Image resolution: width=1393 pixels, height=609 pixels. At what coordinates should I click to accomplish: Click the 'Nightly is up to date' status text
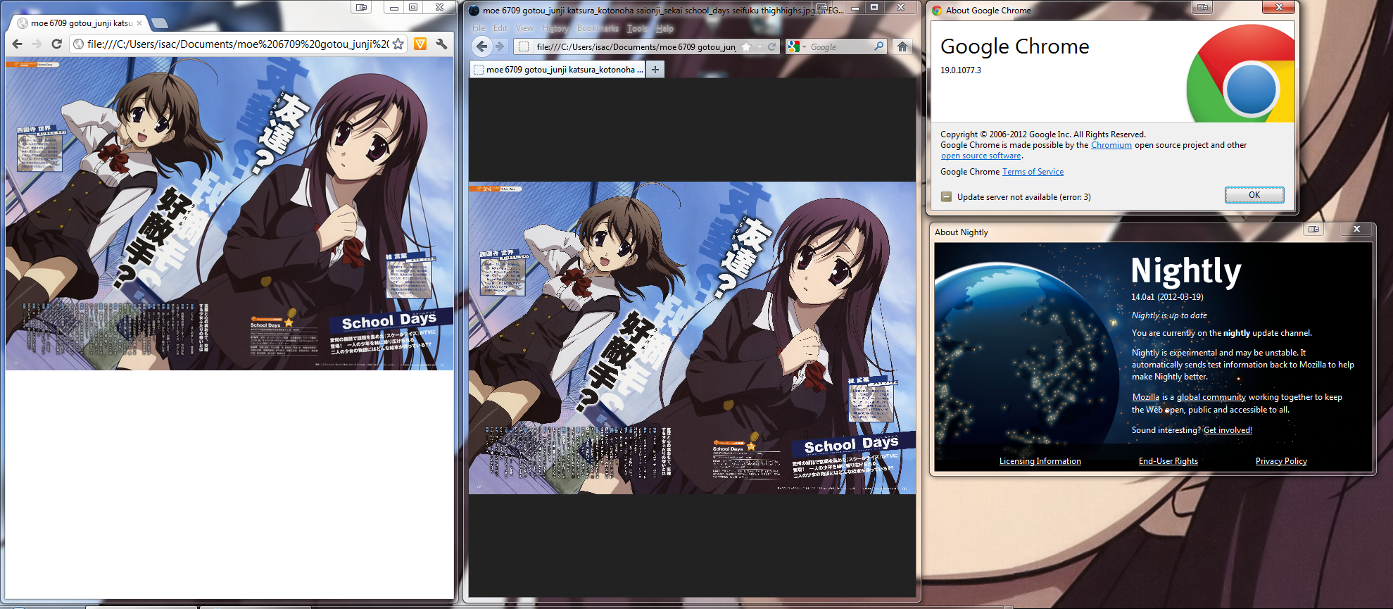coord(1169,315)
